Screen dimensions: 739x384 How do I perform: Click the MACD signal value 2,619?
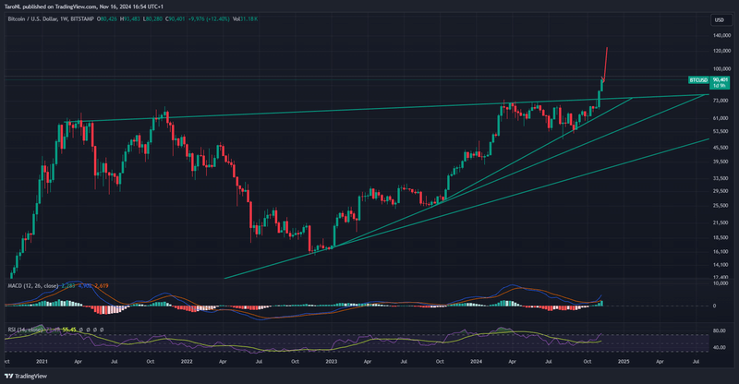[x=102, y=285]
